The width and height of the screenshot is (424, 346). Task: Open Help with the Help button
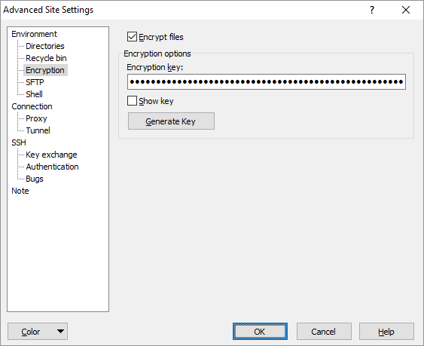click(386, 332)
